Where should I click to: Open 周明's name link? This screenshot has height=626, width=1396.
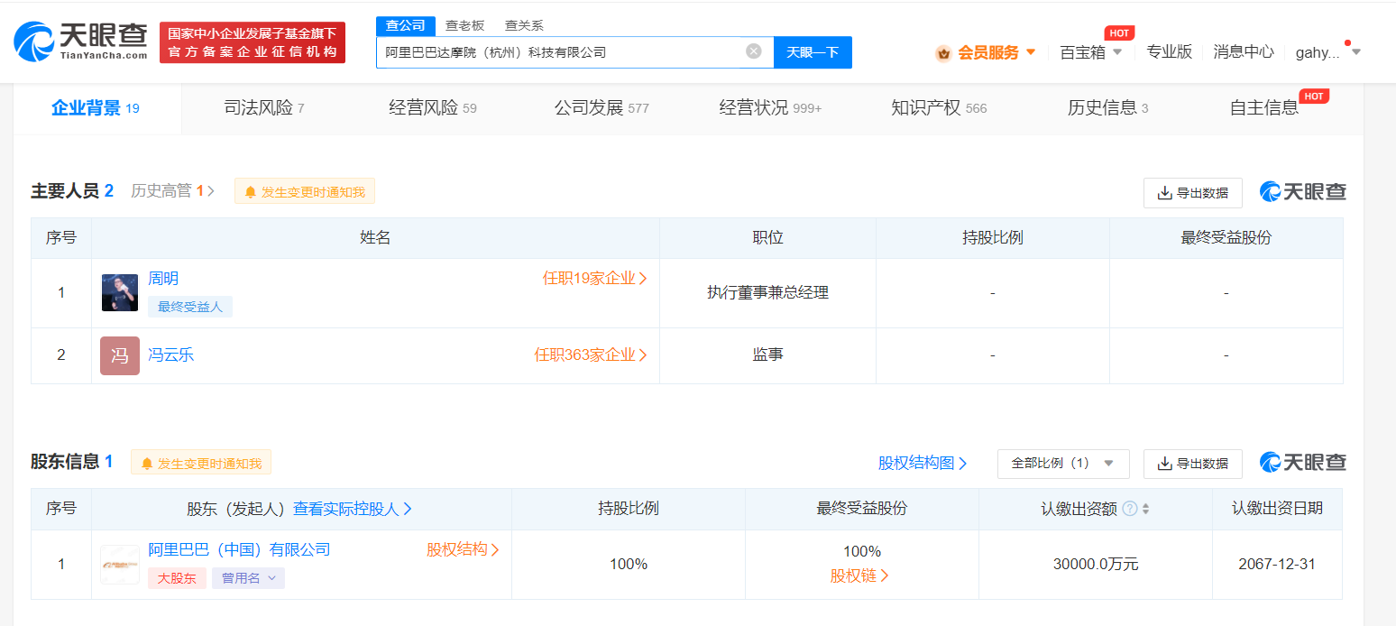[163, 279]
